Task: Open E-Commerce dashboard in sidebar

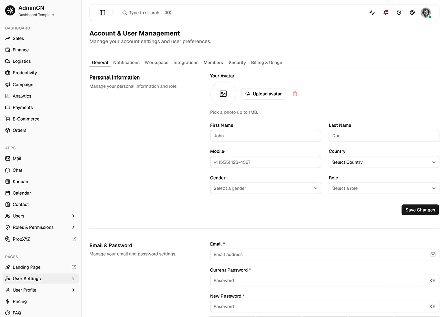Action: click(40, 119)
